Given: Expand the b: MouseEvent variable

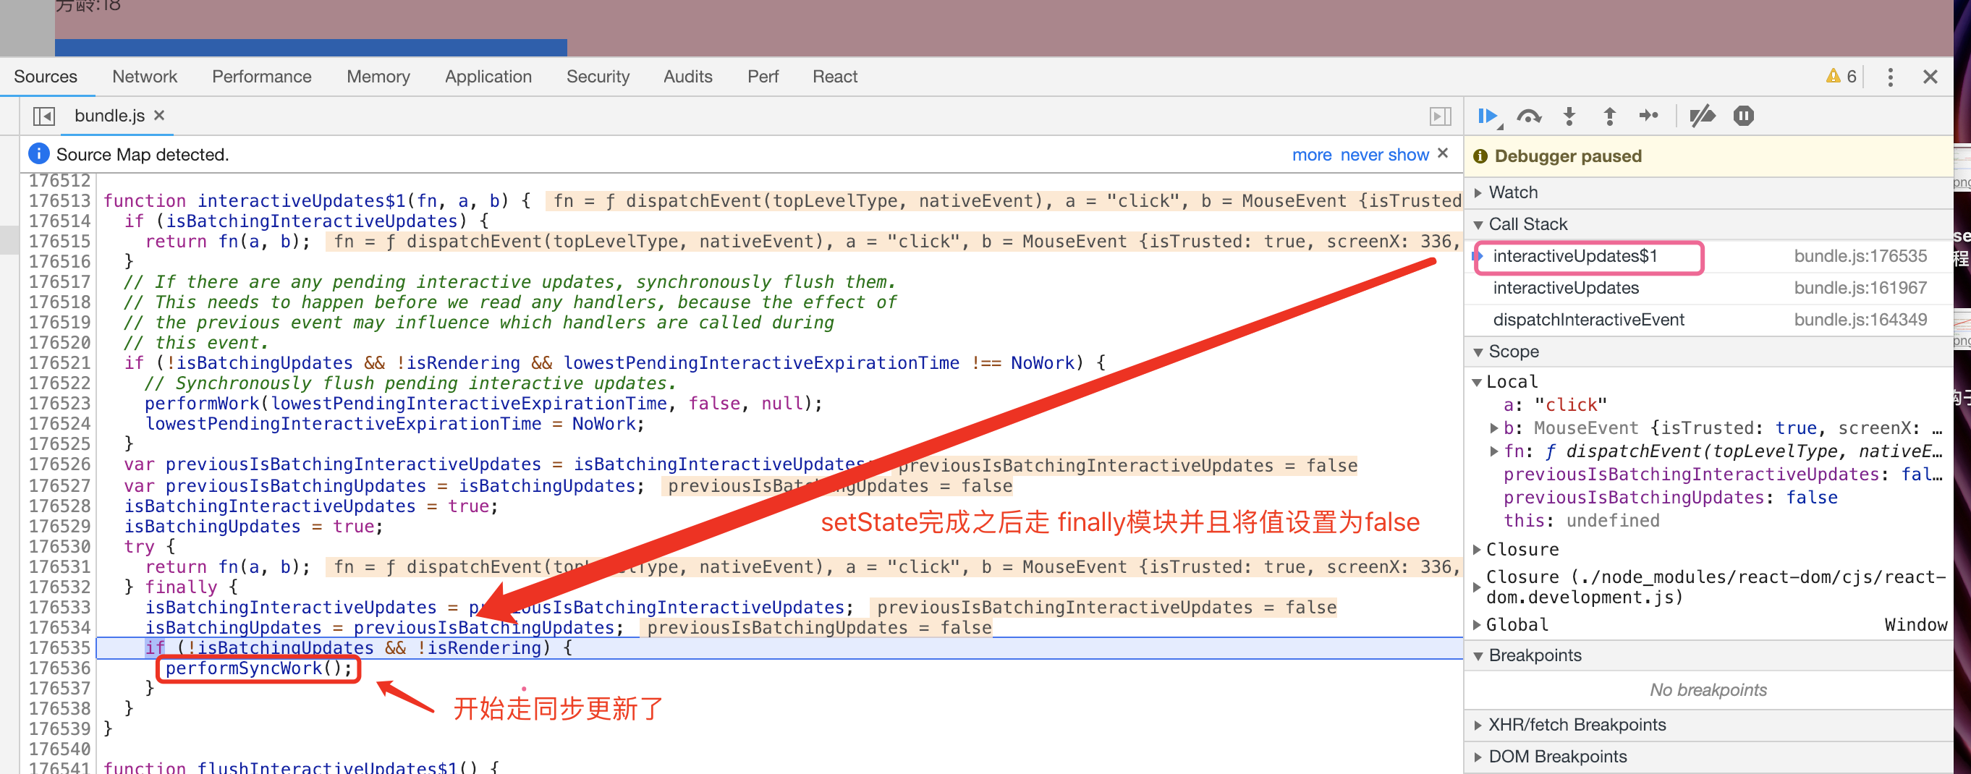Looking at the screenshot, I should pyautogui.click(x=1493, y=428).
